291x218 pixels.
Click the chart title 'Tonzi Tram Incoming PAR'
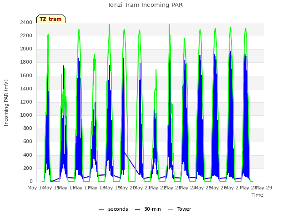point(145,5)
